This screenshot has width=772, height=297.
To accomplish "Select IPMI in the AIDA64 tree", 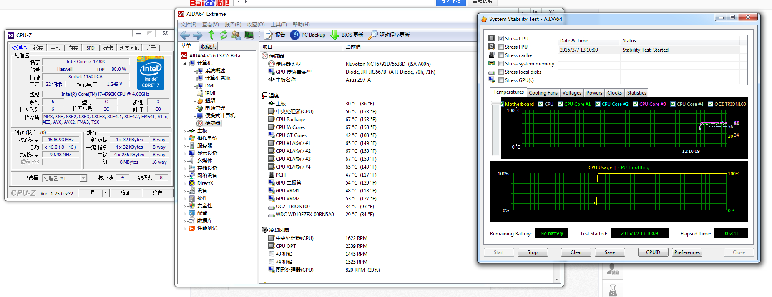I will [x=206, y=93].
